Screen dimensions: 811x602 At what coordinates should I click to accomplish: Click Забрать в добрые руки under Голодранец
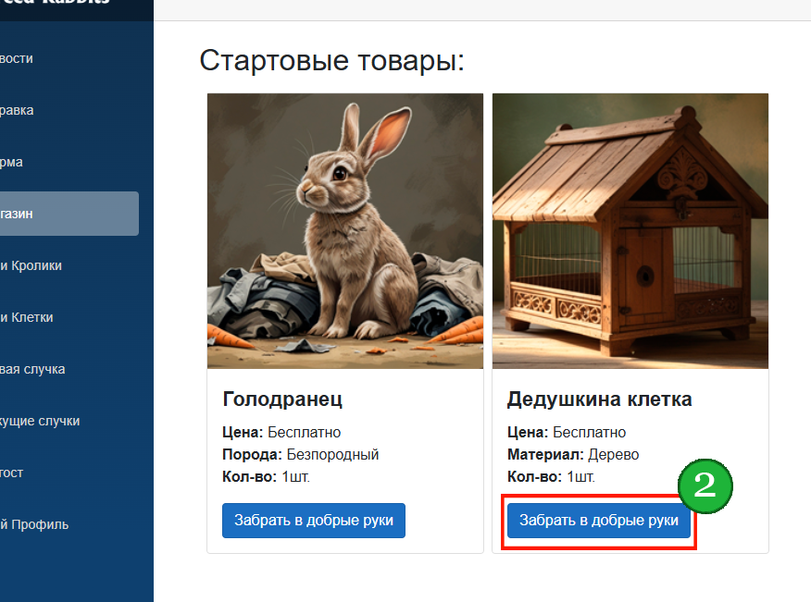(314, 521)
